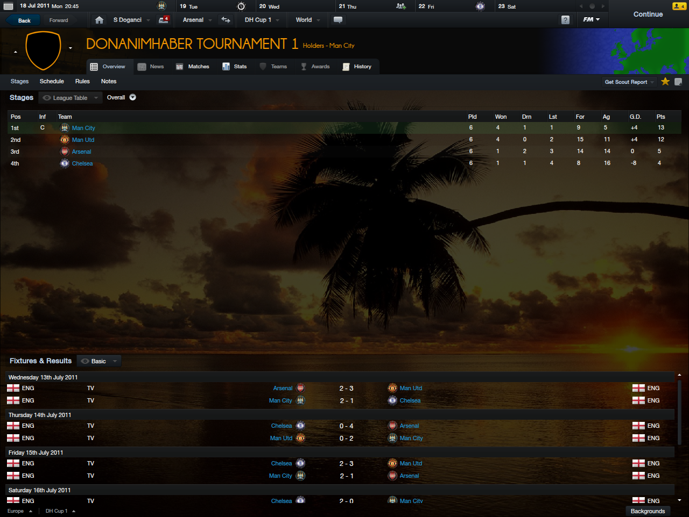The width and height of the screenshot is (689, 517).
Task: Open Chelsea link in league table
Action: [82, 163]
